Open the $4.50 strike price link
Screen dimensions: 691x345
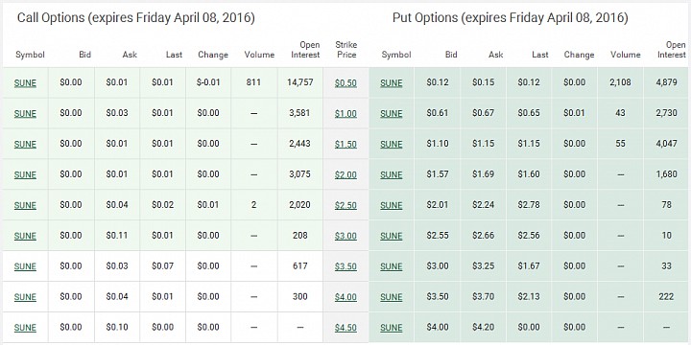(x=345, y=328)
